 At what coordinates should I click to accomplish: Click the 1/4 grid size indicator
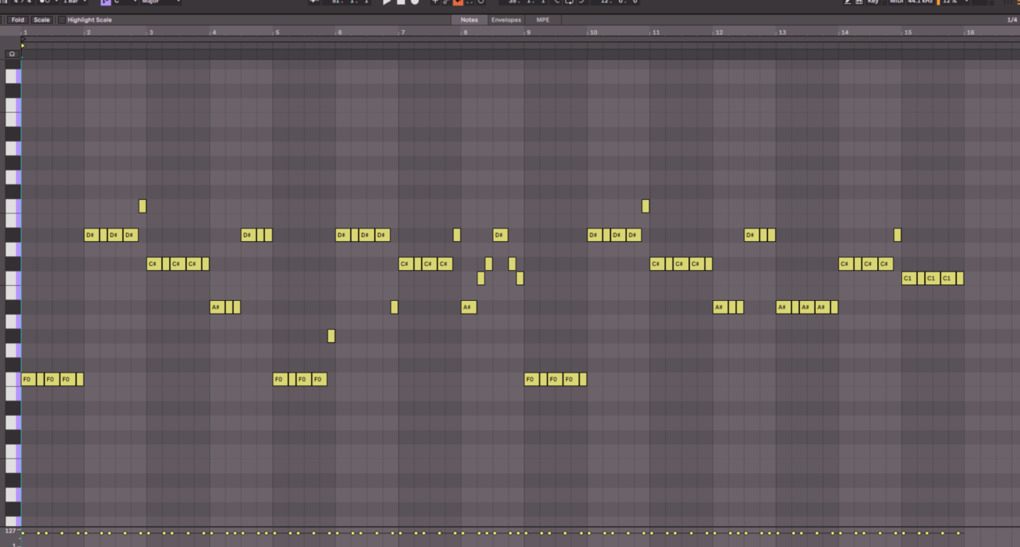1011,20
